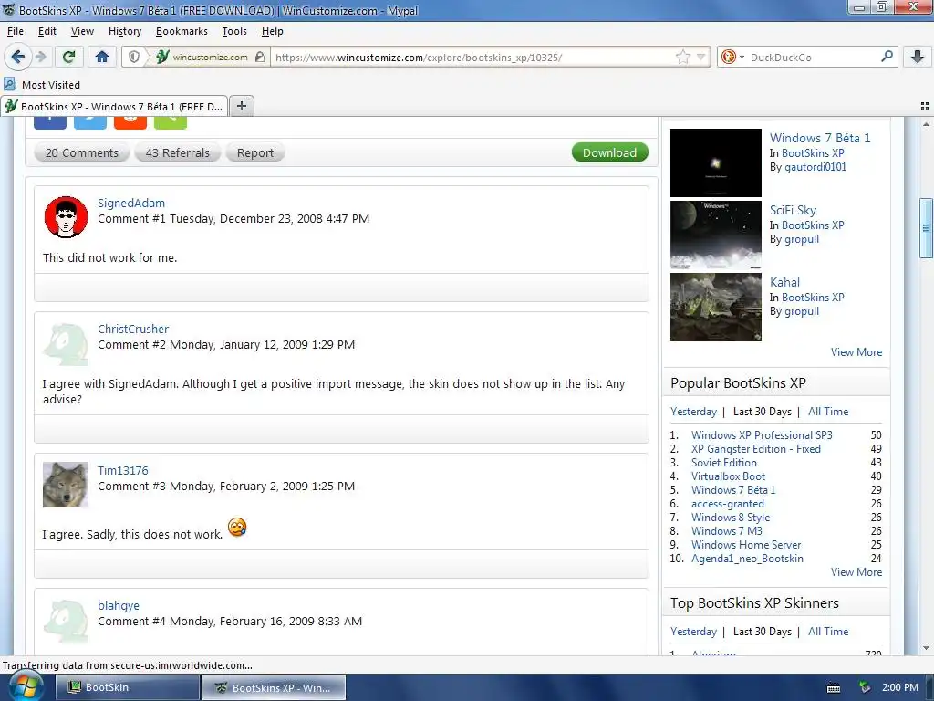This screenshot has width=934, height=701.
Task: Open the Windows Start button
Action: 25,687
